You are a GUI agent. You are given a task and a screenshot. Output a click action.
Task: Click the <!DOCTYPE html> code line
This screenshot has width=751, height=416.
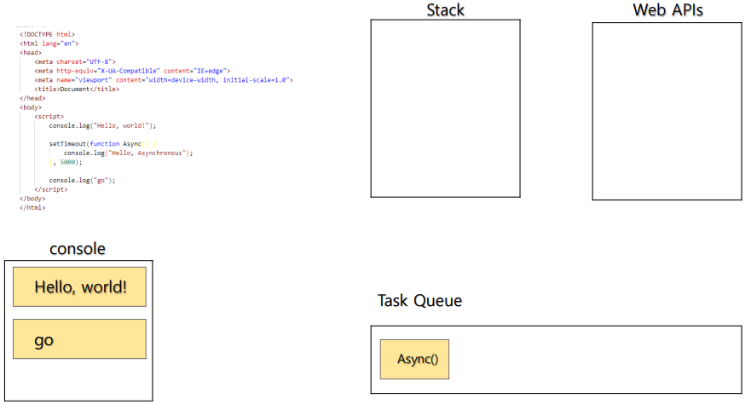click(x=47, y=34)
